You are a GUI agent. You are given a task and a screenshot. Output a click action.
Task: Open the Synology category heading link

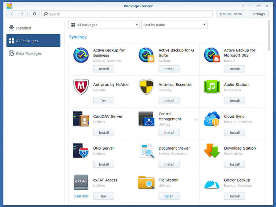tap(78, 37)
